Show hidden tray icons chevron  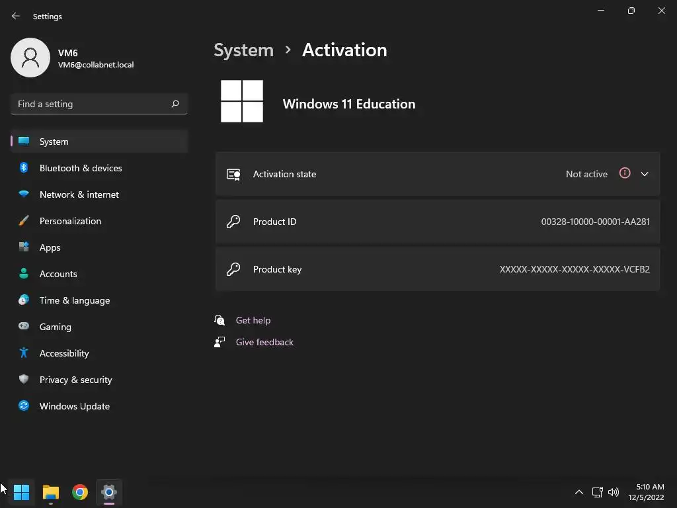point(579,492)
